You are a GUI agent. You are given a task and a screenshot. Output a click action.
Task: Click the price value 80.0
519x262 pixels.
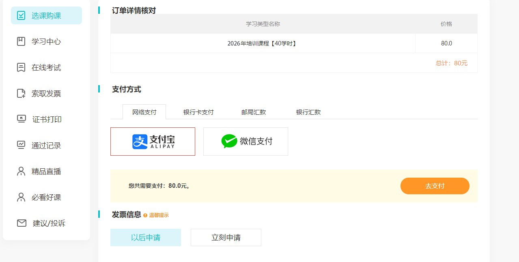point(446,43)
